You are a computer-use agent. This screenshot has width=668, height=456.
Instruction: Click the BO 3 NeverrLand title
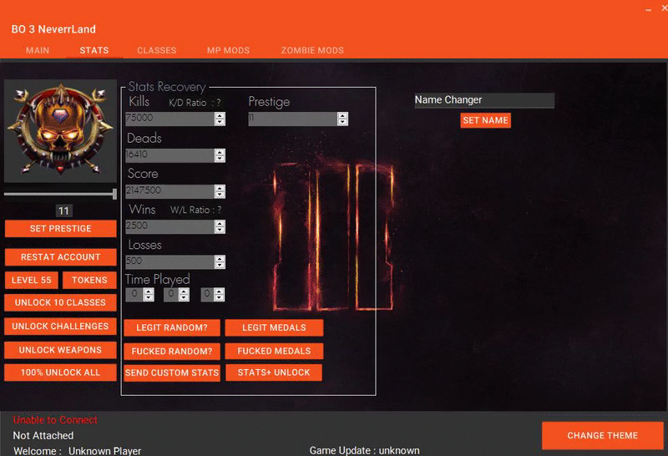(x=53, y=29)
